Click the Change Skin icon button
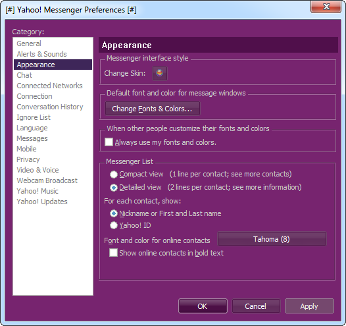Viewport: 346px width, 326px height. tap(160, 73)
